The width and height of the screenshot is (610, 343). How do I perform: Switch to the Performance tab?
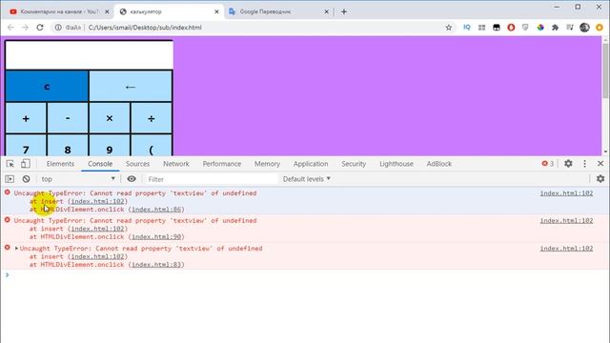click(222, 164)
